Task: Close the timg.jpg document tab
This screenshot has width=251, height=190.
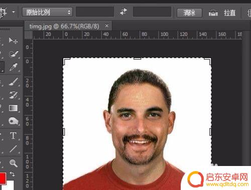Action: (x=107, y=26)
